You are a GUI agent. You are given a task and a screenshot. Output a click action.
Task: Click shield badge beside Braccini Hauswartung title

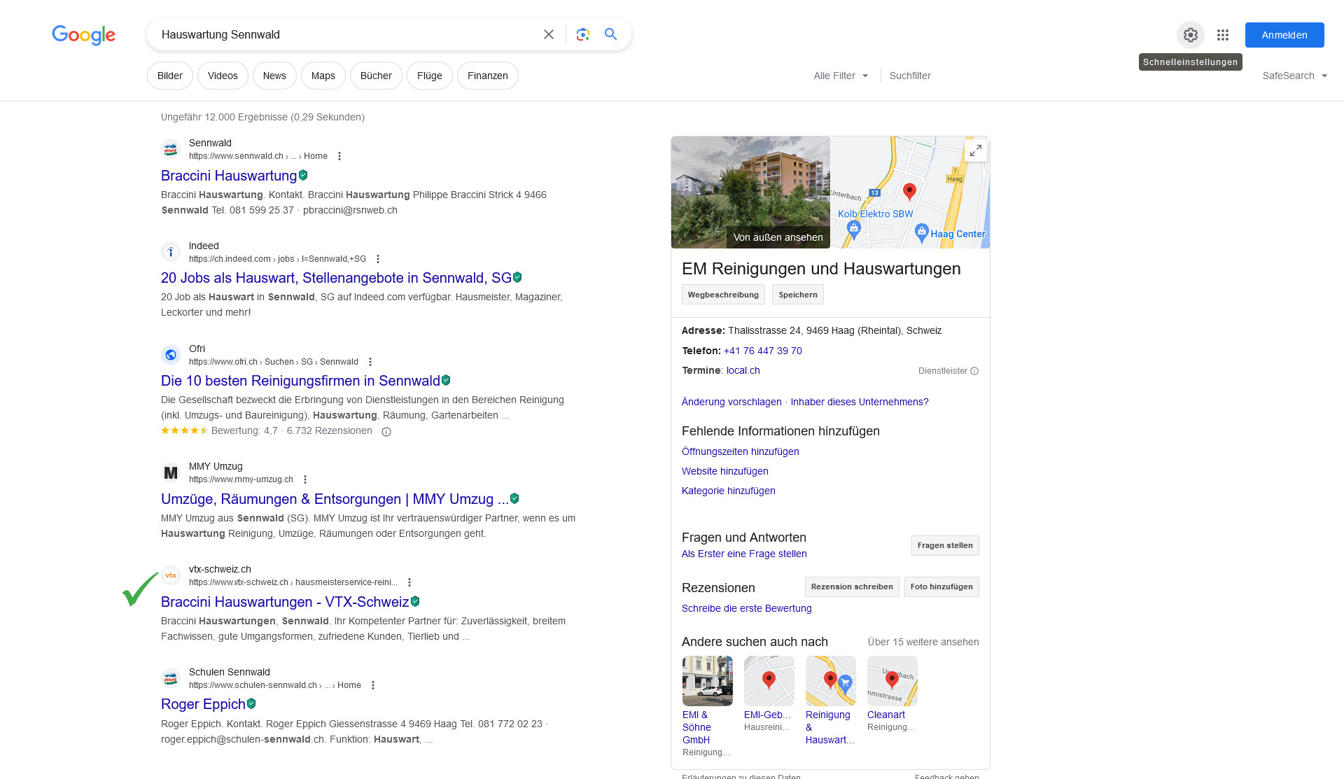(x=303, y=175)
